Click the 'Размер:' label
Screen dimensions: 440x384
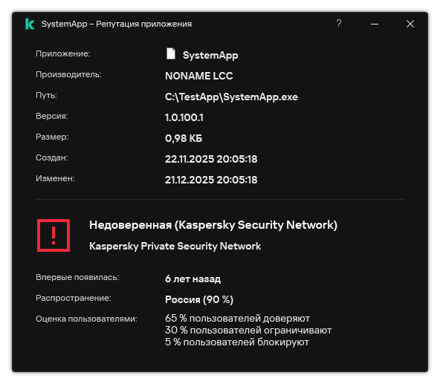click(52, 137)
